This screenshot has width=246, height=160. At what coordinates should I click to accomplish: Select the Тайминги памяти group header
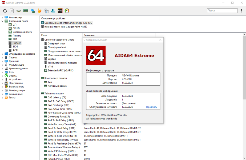click(x=53, y=94)
